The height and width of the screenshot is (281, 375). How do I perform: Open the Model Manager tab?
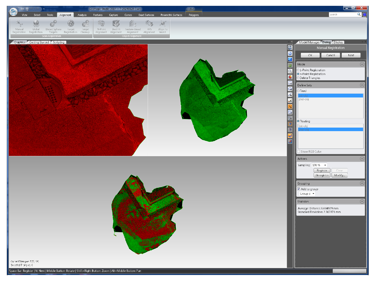tap(309, 42)
